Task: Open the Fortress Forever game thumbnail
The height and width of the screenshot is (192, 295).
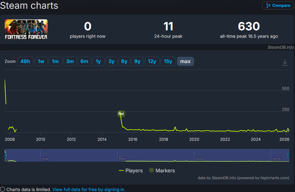Action: tap(26, 29)
